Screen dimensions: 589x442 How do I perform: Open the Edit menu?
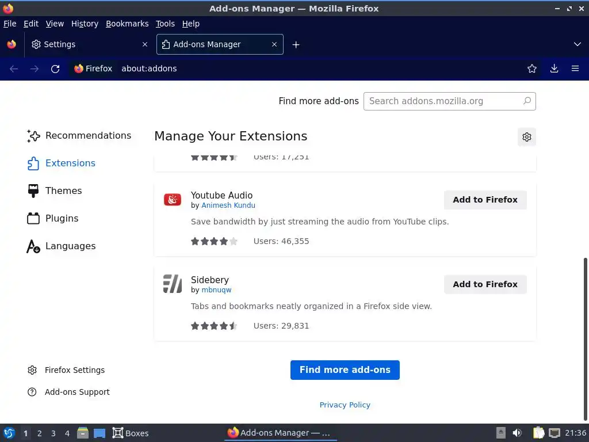[x=31, y=24]
